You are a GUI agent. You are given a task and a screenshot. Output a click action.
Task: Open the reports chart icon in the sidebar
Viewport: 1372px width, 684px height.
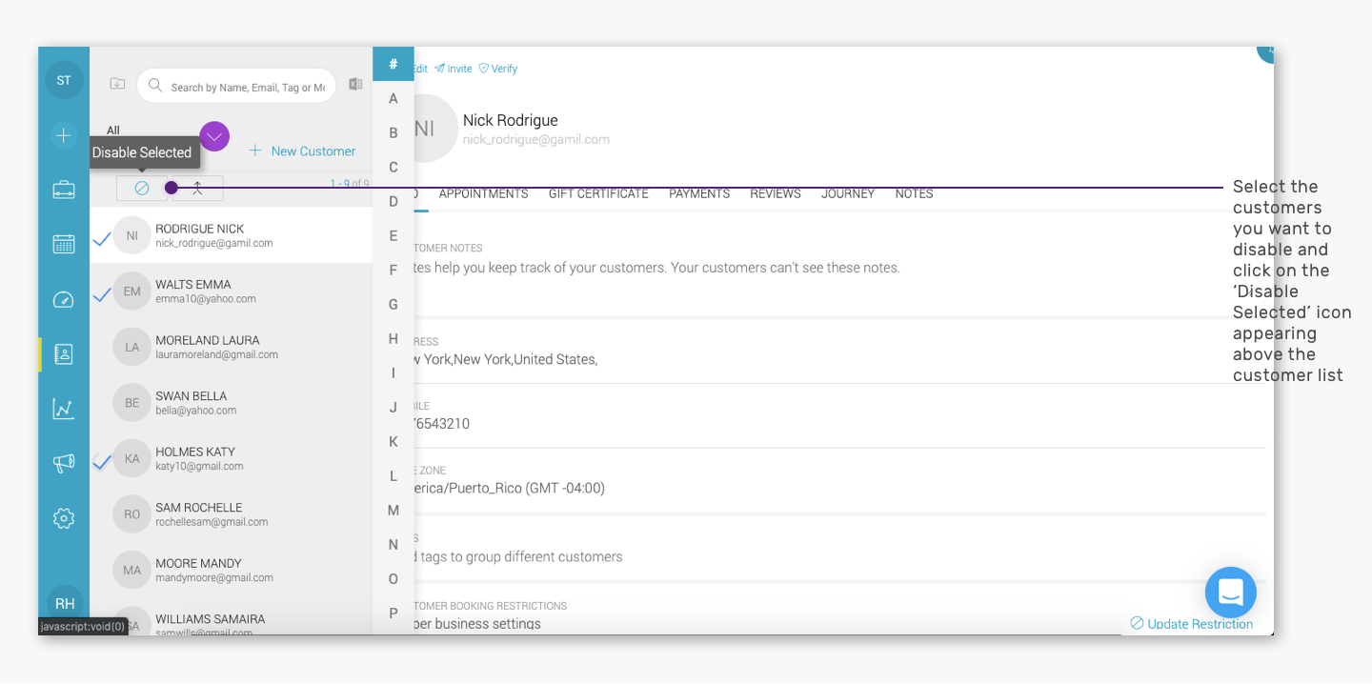(x=64, y=409)
